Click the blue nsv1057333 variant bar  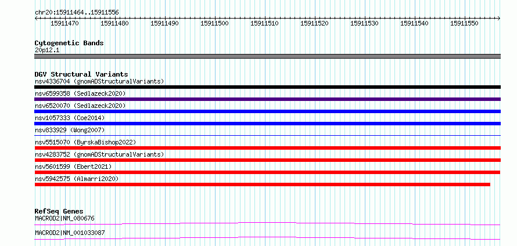(267, 124)
